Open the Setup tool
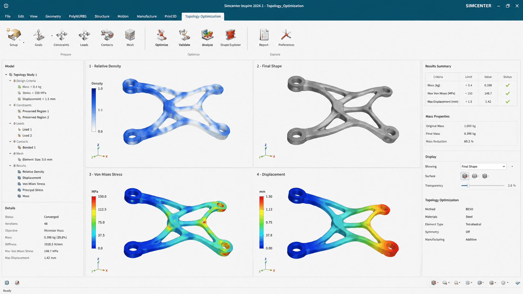Viewport: 523px width, 294px height. tap(14, 37)
